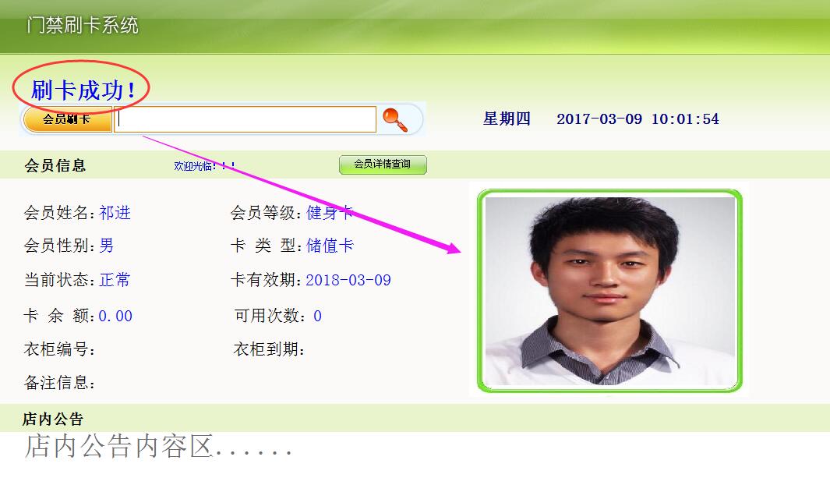Select the member name 祁进

point(115,213)
